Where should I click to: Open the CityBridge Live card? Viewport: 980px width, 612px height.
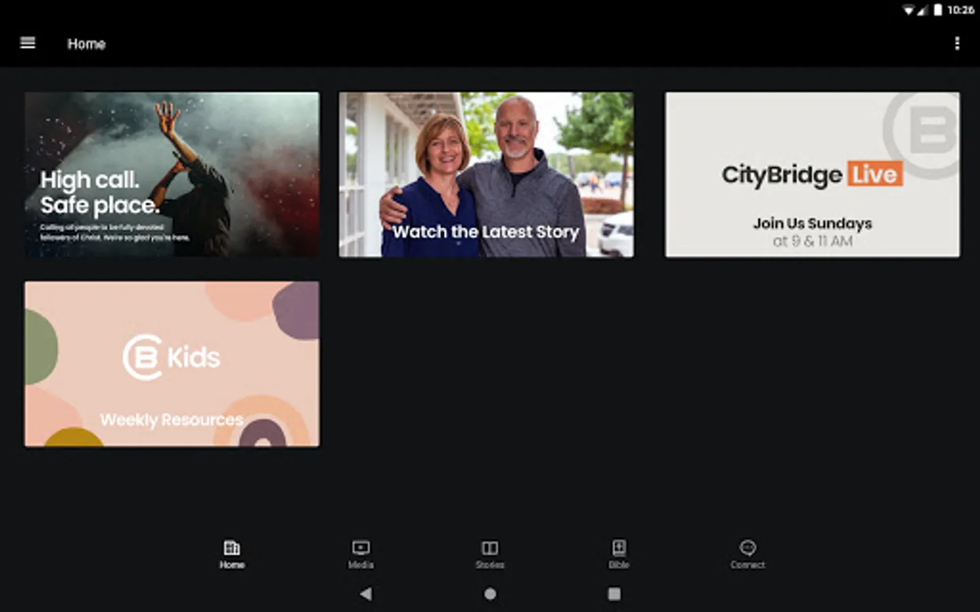(813, 175)
